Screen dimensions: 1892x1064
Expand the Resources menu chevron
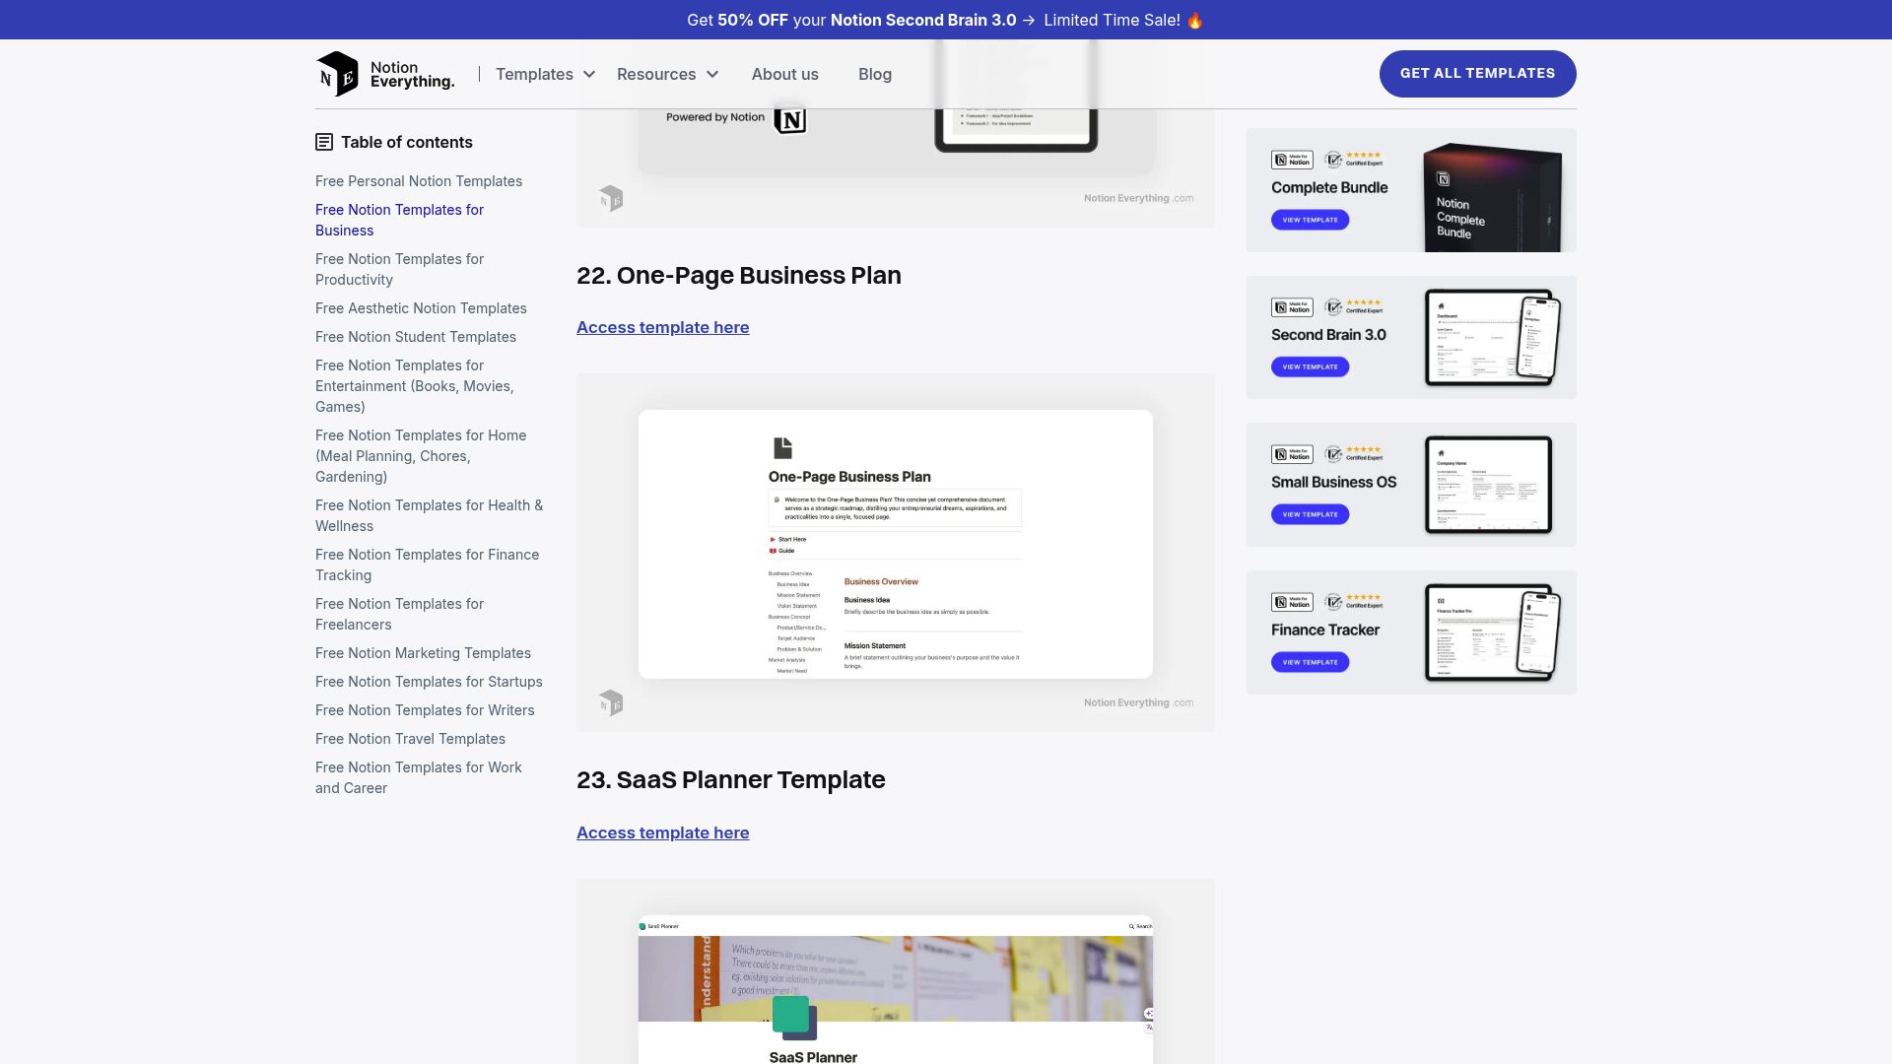[x=712, y=74]
